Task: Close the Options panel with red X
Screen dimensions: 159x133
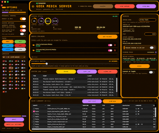Action: tap(2, 5)
